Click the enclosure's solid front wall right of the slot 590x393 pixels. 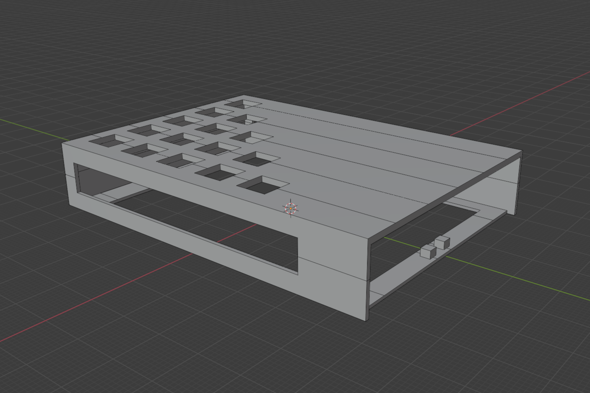(x=333, y=272)
